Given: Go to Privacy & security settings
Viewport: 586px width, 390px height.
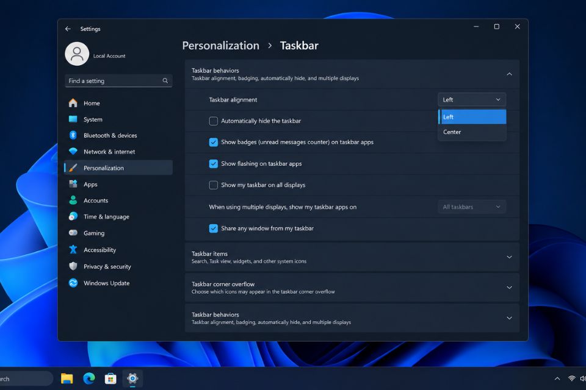Looking at the screenshot, I should click(x=118, y=266).
